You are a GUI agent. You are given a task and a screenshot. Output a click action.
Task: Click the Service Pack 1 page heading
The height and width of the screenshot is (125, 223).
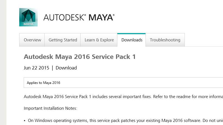coord(80,57)
